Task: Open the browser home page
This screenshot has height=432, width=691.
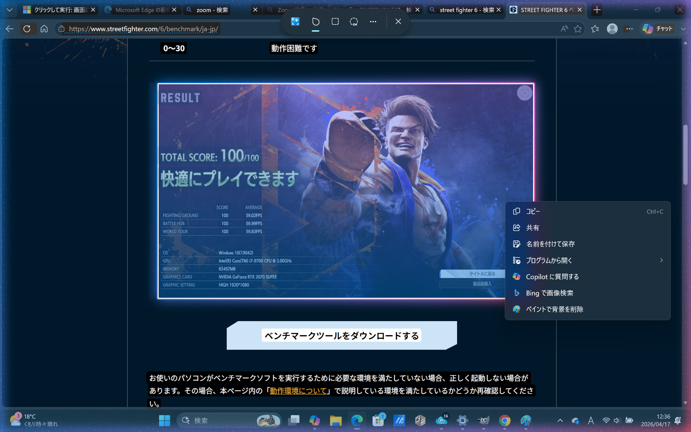Action: pyautogui.click(x=44, y=29)
